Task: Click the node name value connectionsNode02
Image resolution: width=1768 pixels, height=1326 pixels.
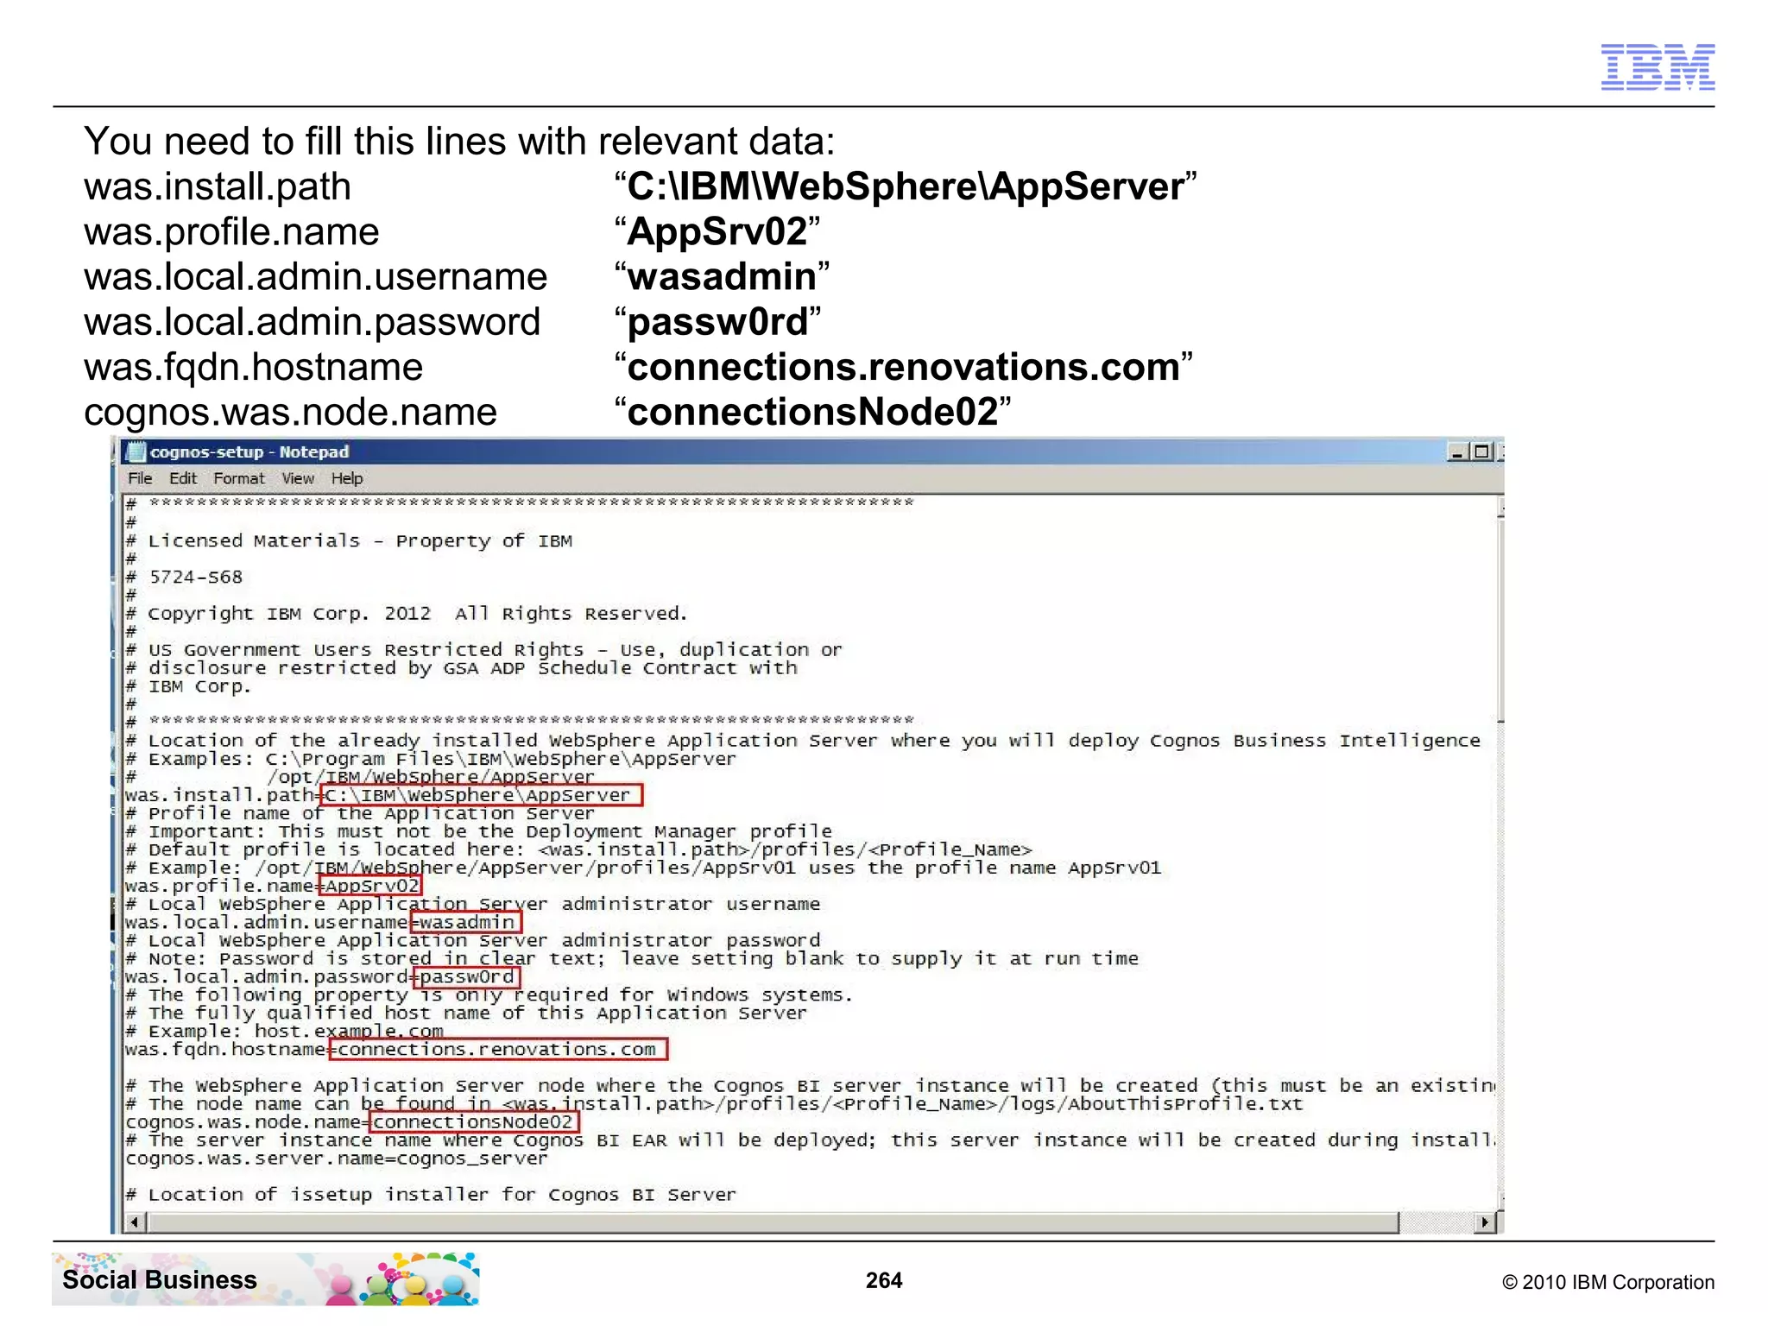Action: coord(473,1121)
